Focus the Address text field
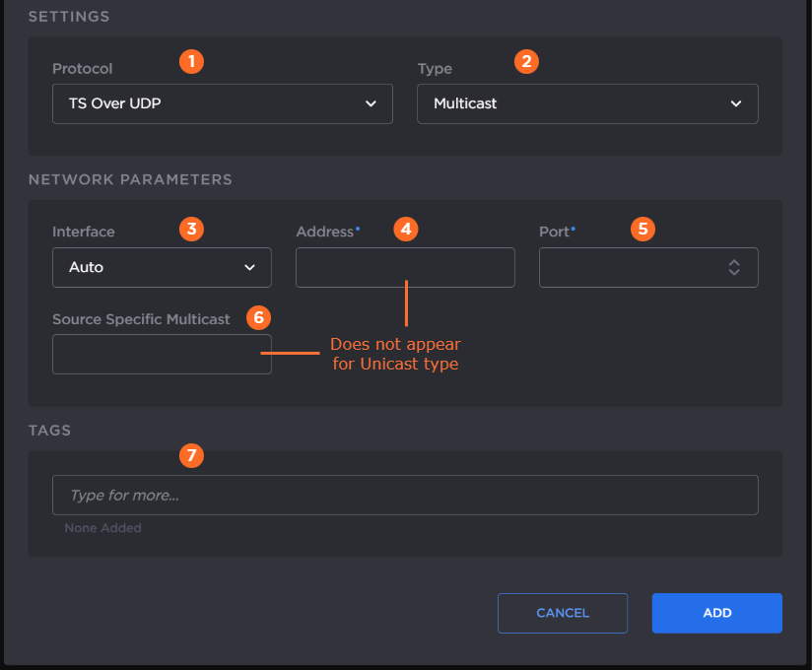Image resolution: width=812 pixels, height=670 pixels. [x=405, y=267]
